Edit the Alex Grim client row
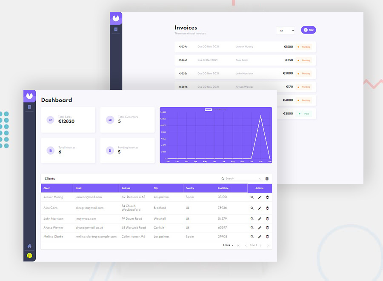The image size is (383, 281). click(260, 208)
